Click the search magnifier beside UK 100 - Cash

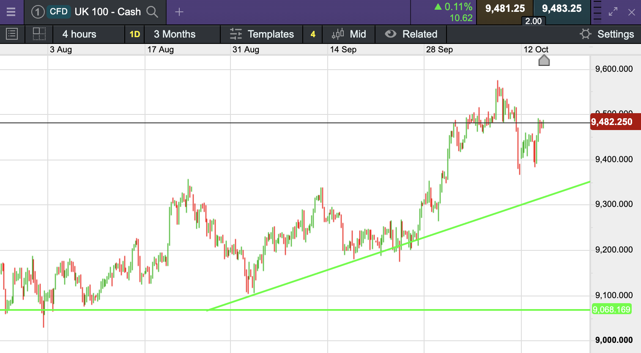152,12
